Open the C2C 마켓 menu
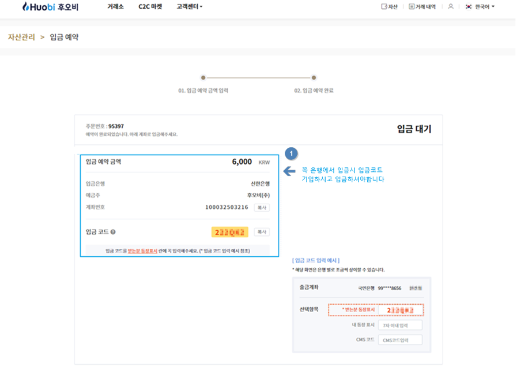 tap(150, 6)
